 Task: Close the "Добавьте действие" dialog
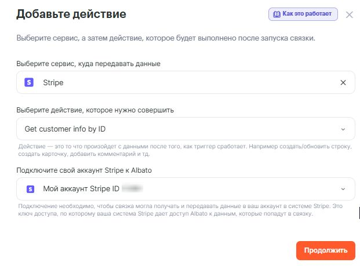349,14
